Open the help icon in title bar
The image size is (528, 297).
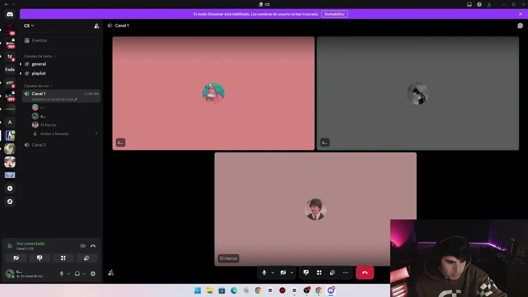[x=479, y=5]
